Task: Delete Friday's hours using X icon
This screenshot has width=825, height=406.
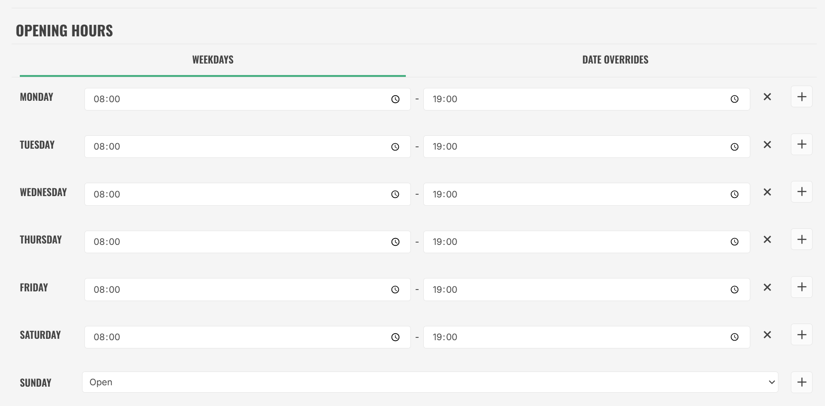Action: point(767,287)
